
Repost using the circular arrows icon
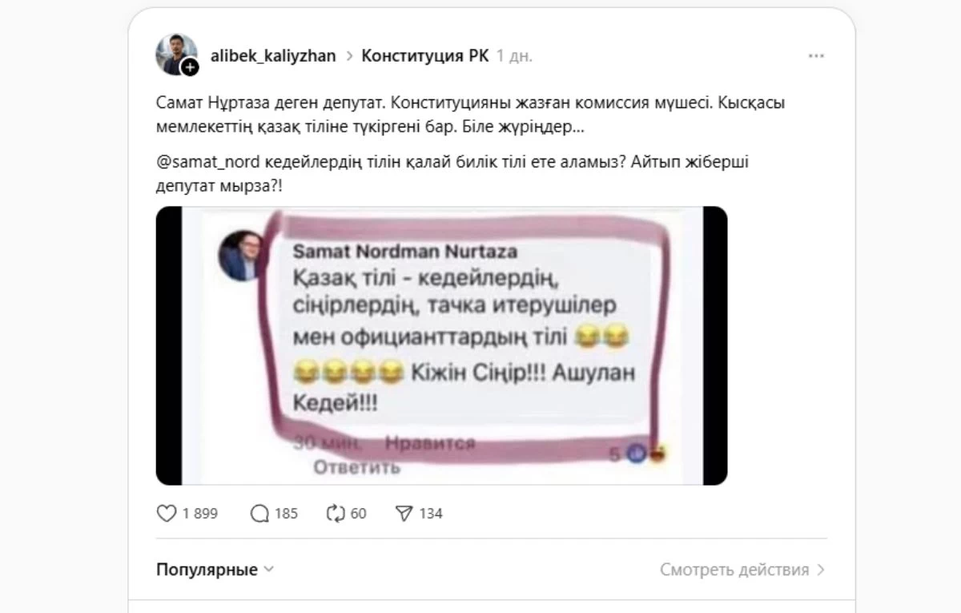[335, 514]
